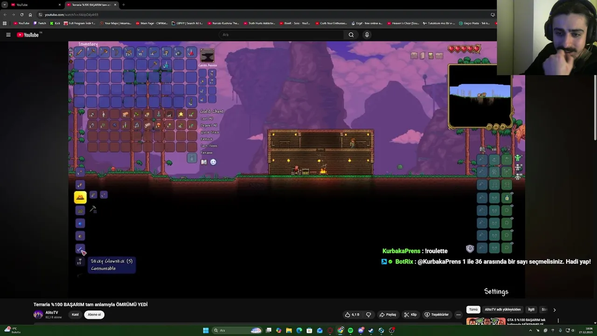The height and width of the screenshot is (336, 597).
Task: Open File Explorer from the taskbar
Action: [x=289, y=330]
